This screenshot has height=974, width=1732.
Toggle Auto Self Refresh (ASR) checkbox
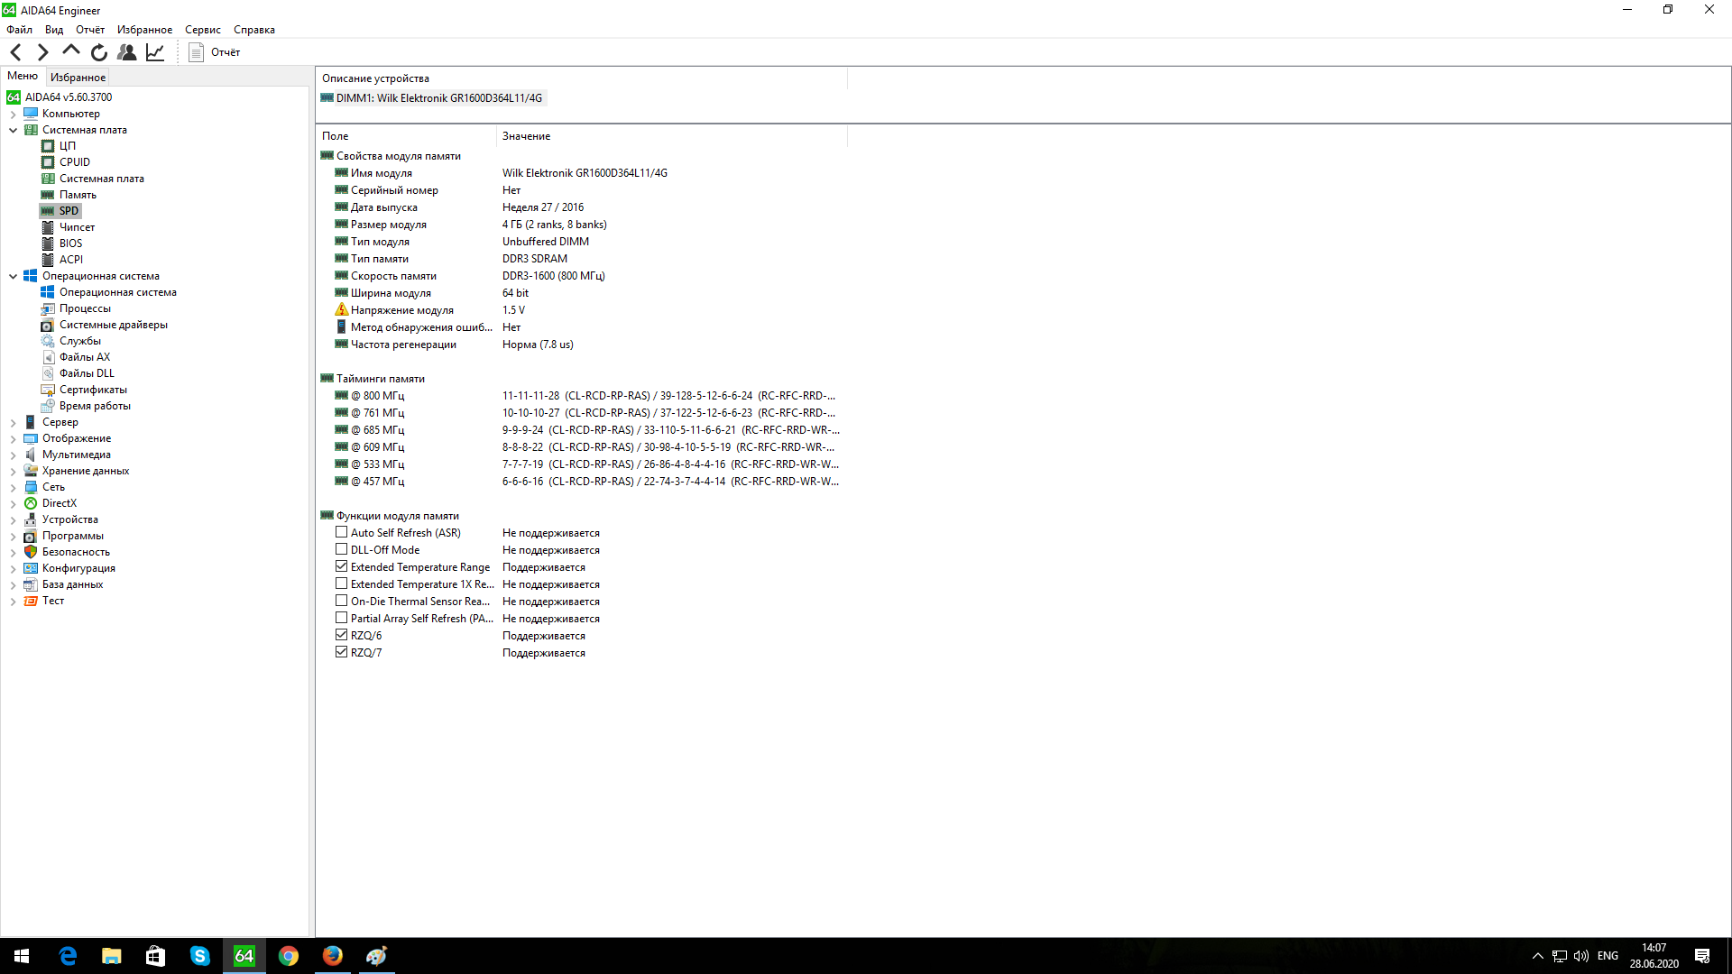pos(341,532)
